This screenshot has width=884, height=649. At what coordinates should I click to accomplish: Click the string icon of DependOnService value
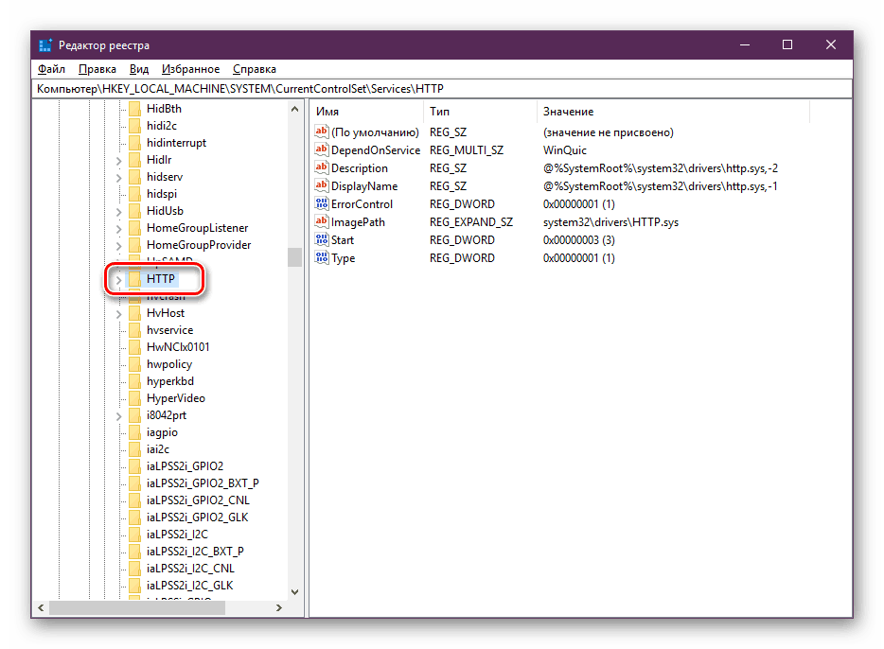pos(322,149)
